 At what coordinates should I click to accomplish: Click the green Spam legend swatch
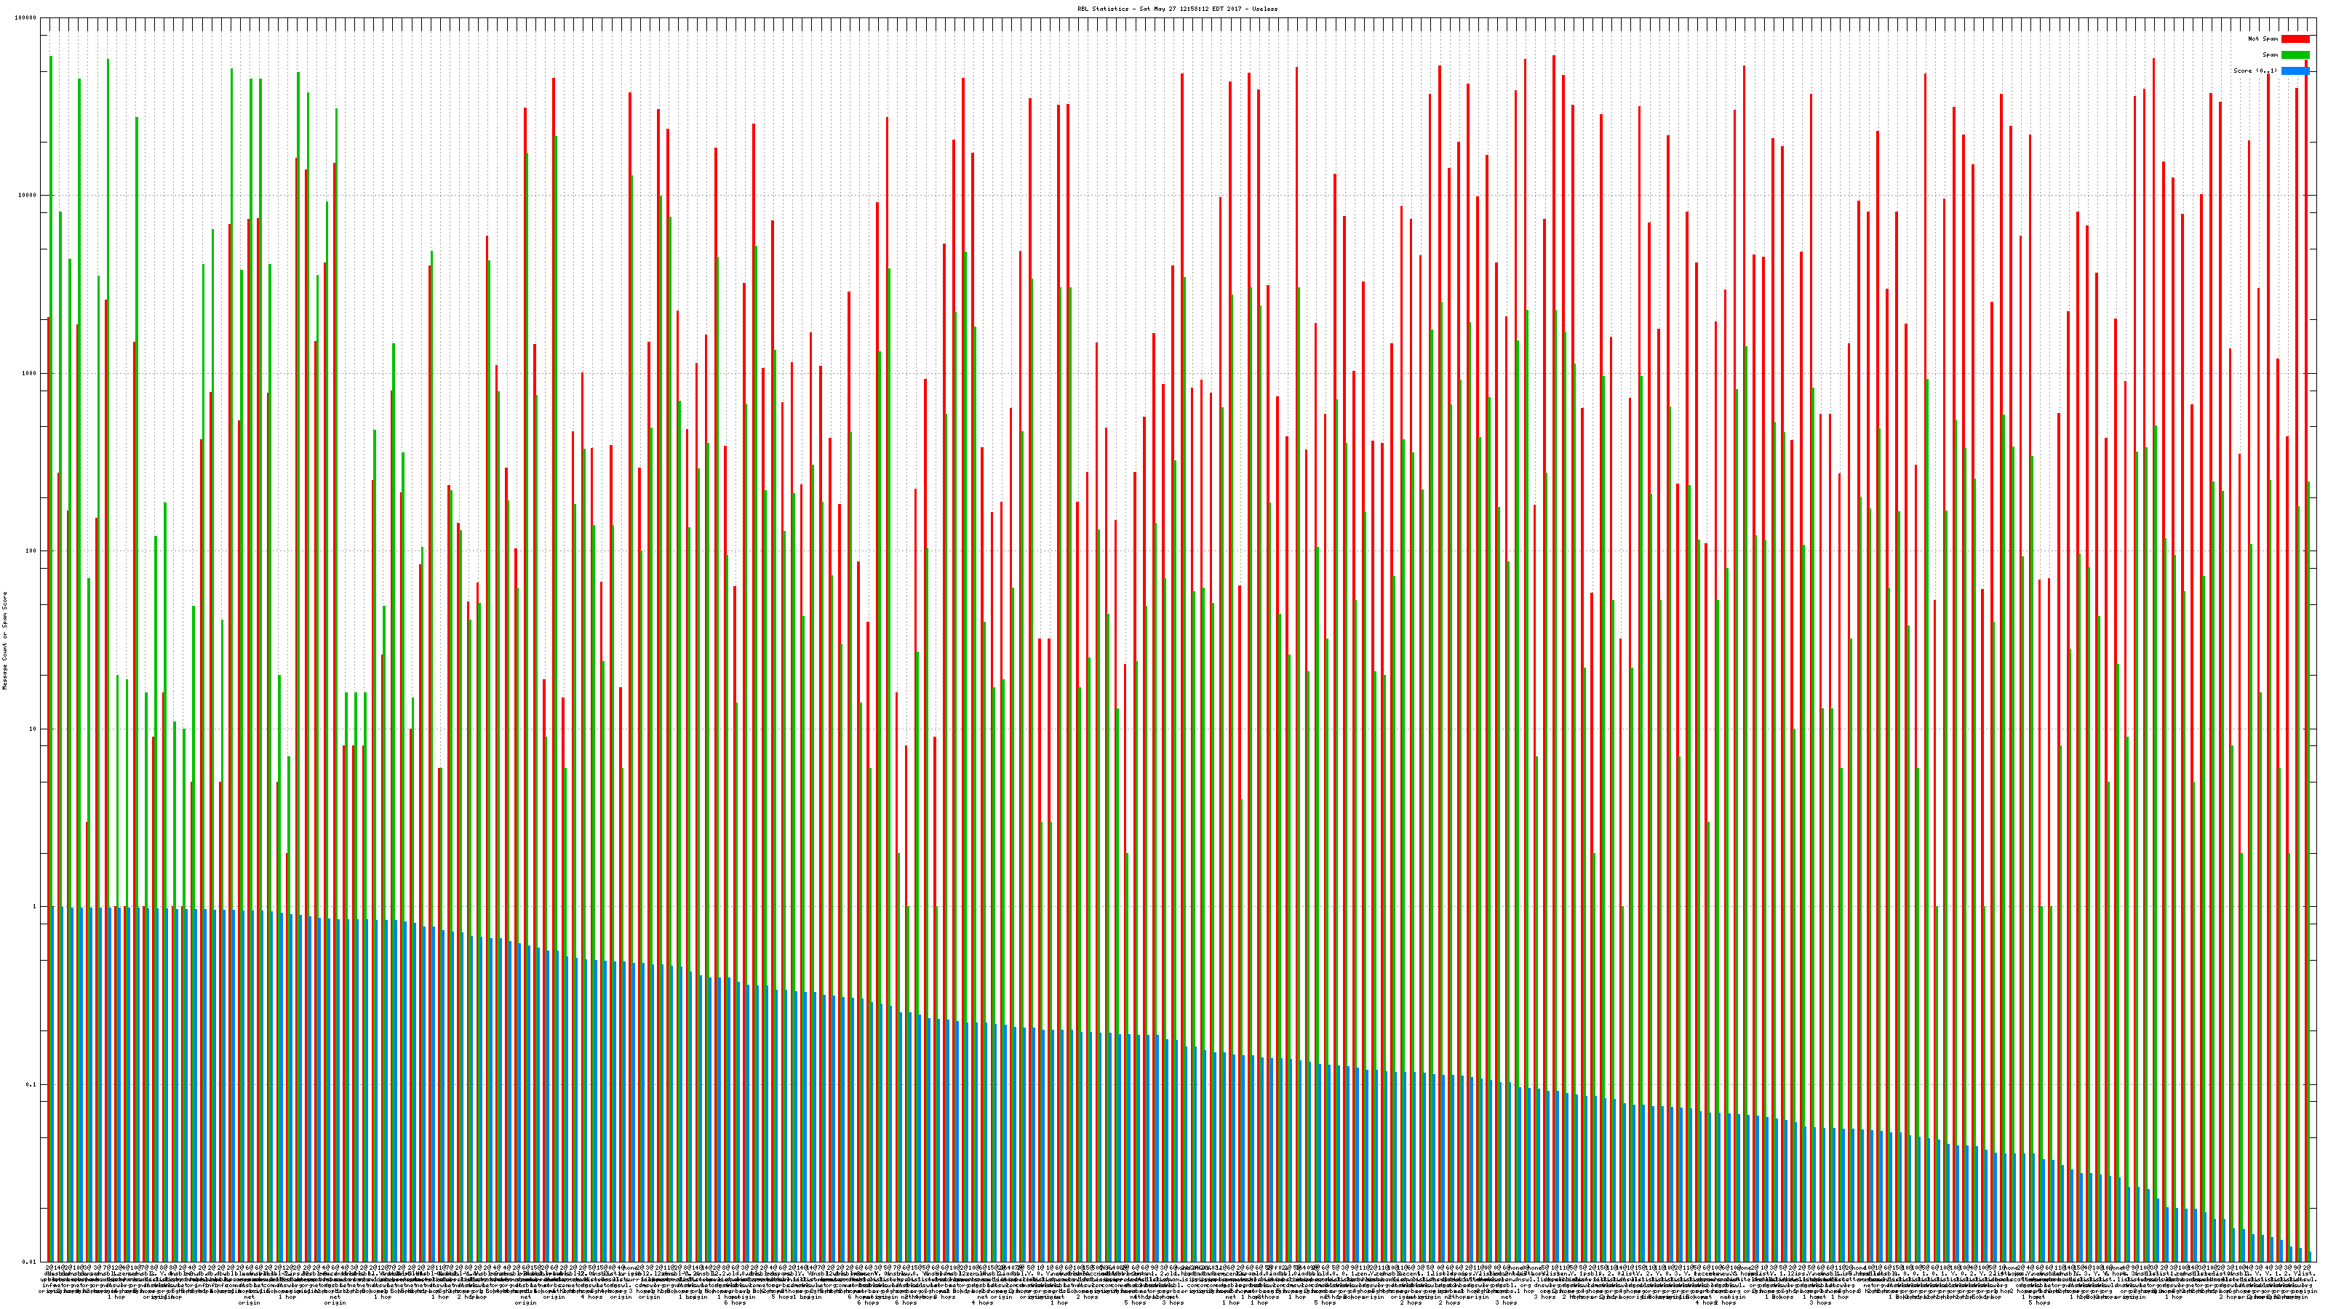click(x=2295, y=55)
